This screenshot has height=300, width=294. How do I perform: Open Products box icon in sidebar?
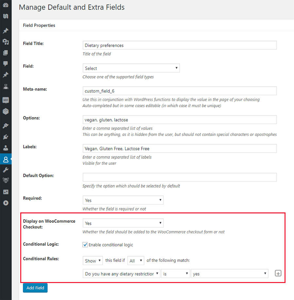[6, 111]
